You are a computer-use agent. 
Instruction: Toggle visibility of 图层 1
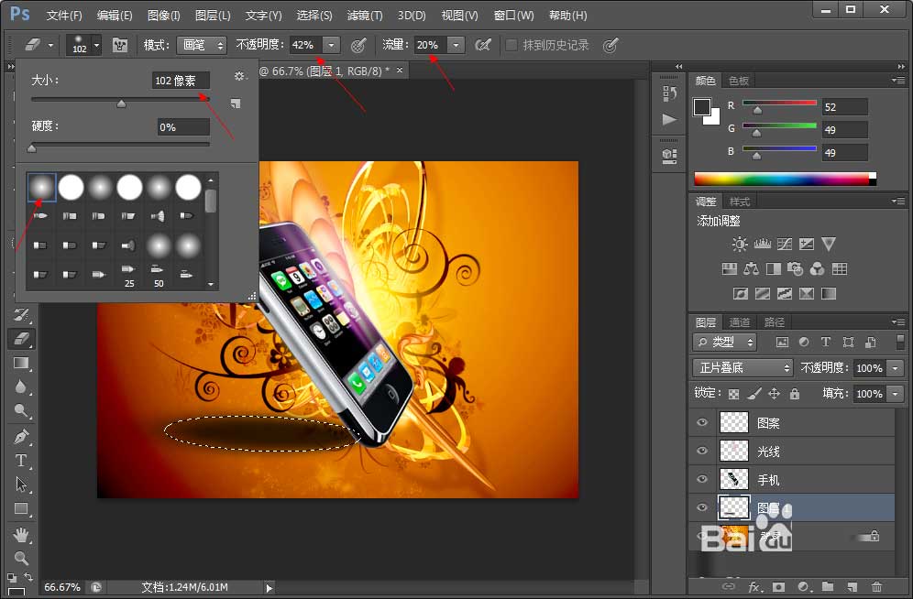[x=701, y=507]
